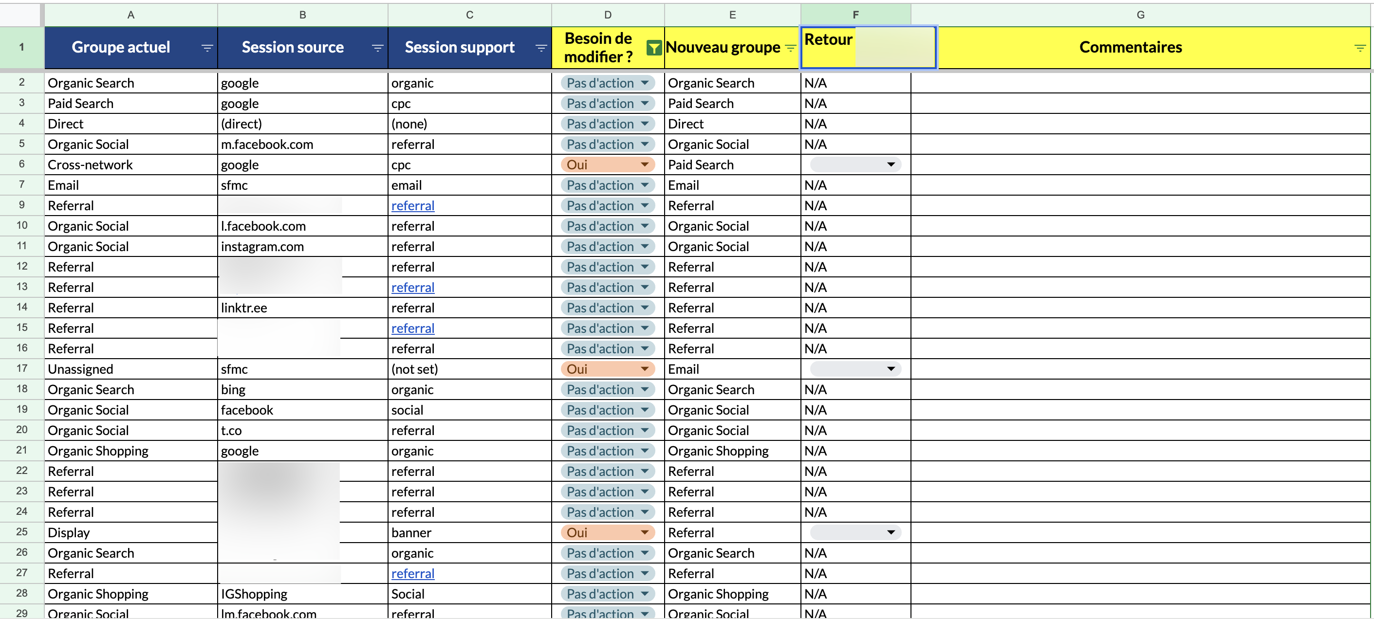Select row 17 header number

(22, 368)
